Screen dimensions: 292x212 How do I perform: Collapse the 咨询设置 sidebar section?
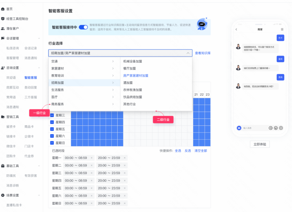[39, 68]
